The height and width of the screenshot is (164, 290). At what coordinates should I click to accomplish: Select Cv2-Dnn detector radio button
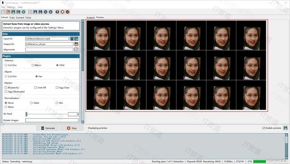point(6,65)
